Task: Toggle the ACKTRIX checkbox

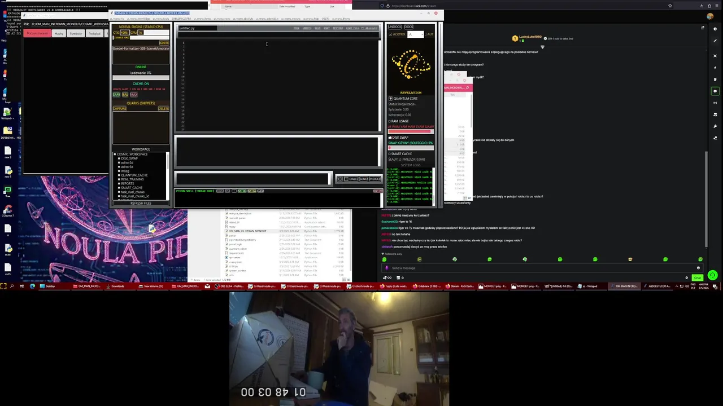Action: (x=390, y=34)
